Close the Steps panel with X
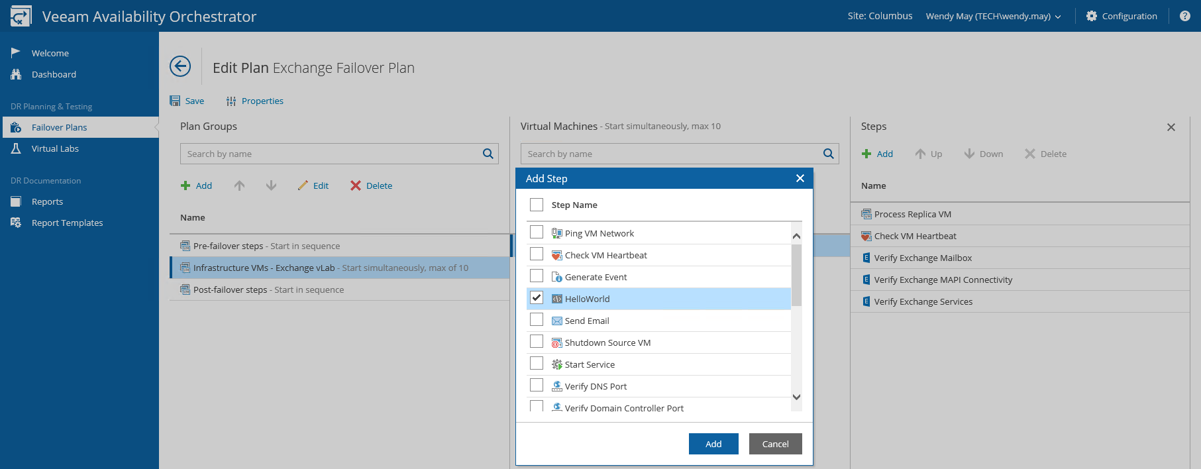The width and height of the screenshot is (1201, 469). point(1171,127)
